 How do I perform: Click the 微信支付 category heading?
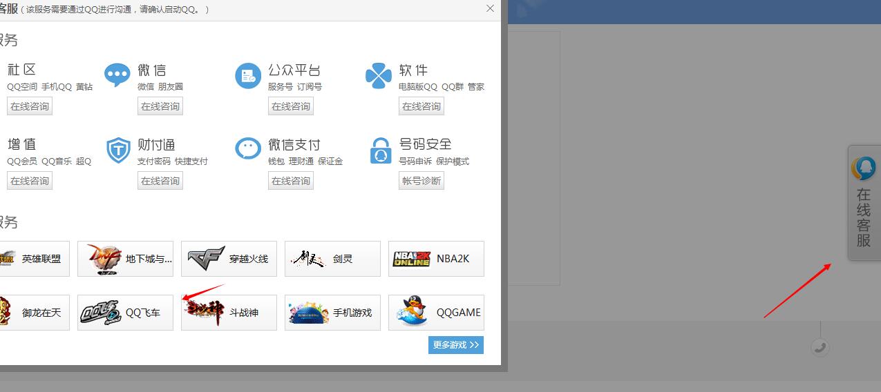coord(294,144)
